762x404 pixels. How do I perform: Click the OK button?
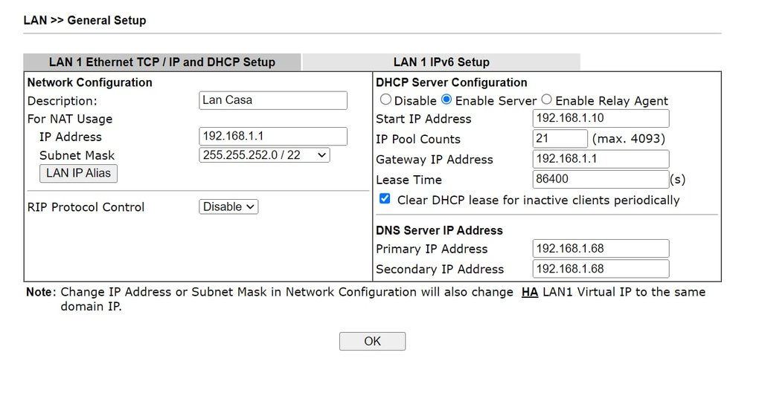tap(372, 342)
